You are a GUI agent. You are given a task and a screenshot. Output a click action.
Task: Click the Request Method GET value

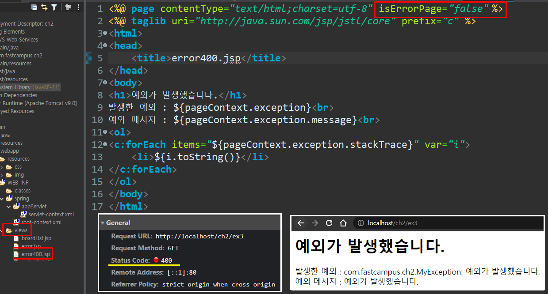click(x=173, y=248)
